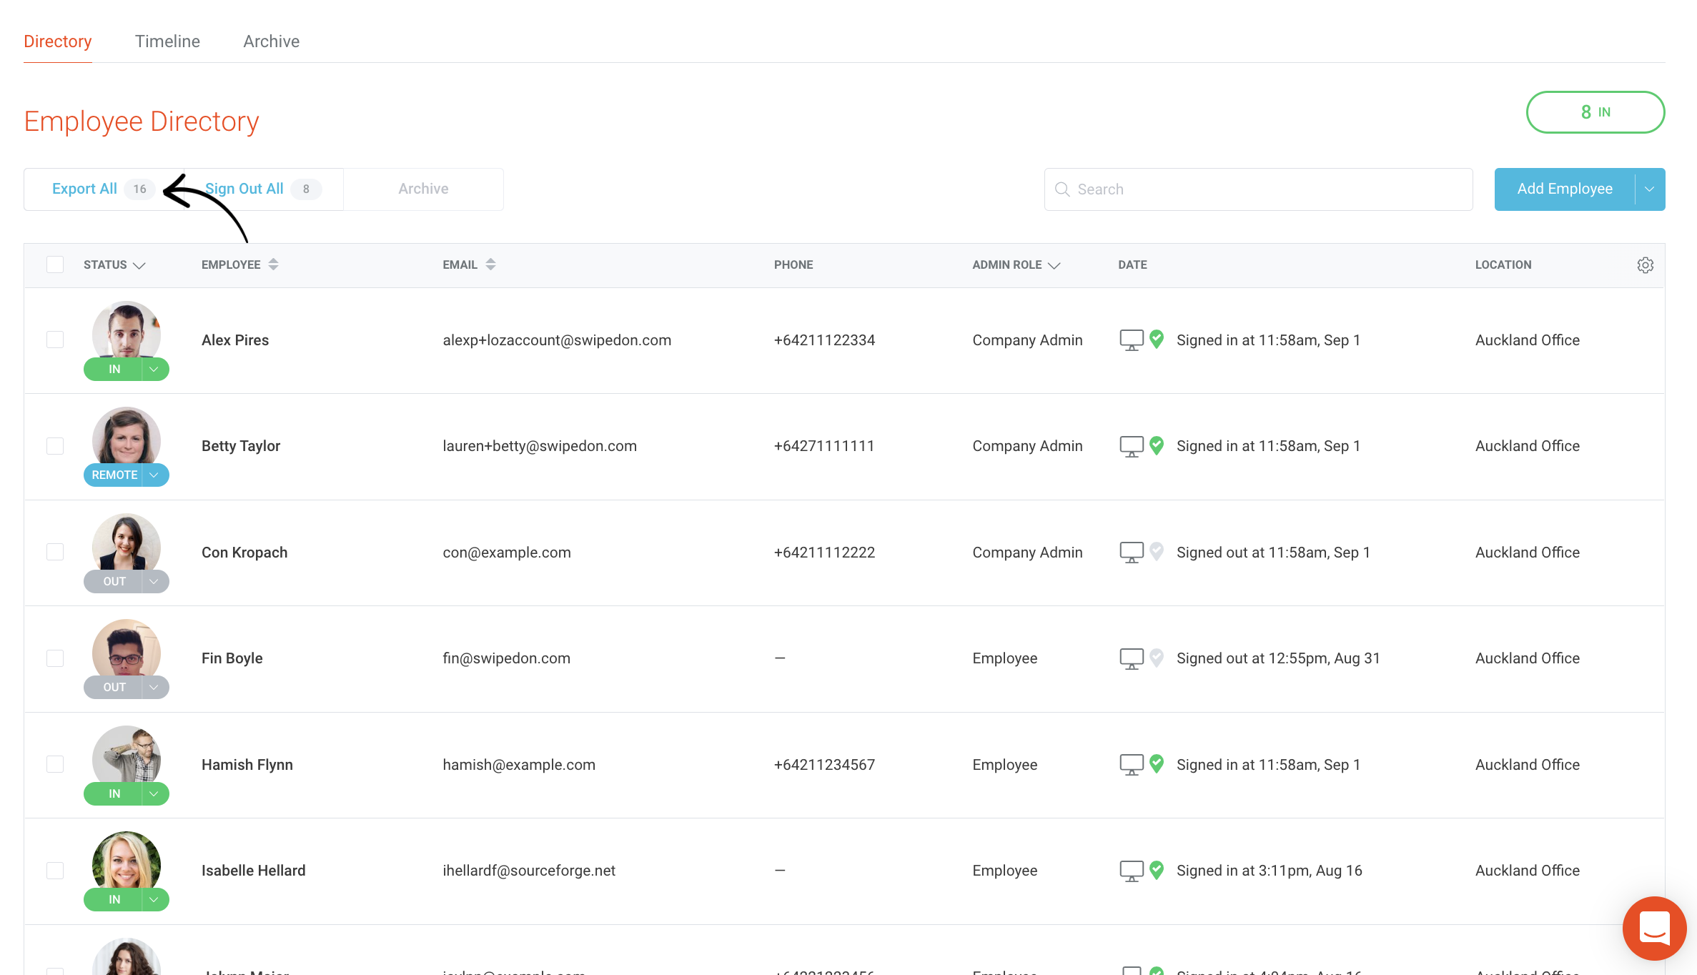Click the green location pin for Hamish Flynn
The height and width of the screenshot is (975, 1697).
pyautogui.click(x=1157, y=764)
